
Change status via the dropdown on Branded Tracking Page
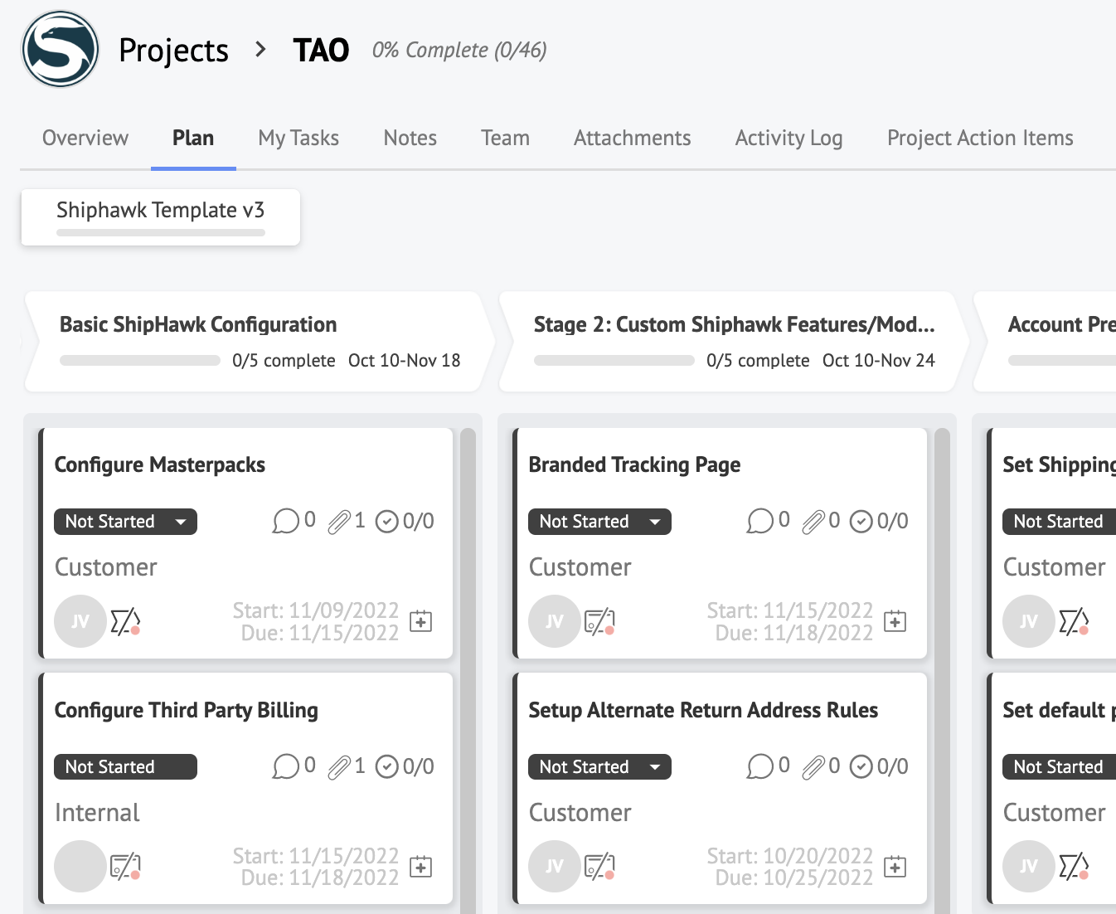(599, 521)
